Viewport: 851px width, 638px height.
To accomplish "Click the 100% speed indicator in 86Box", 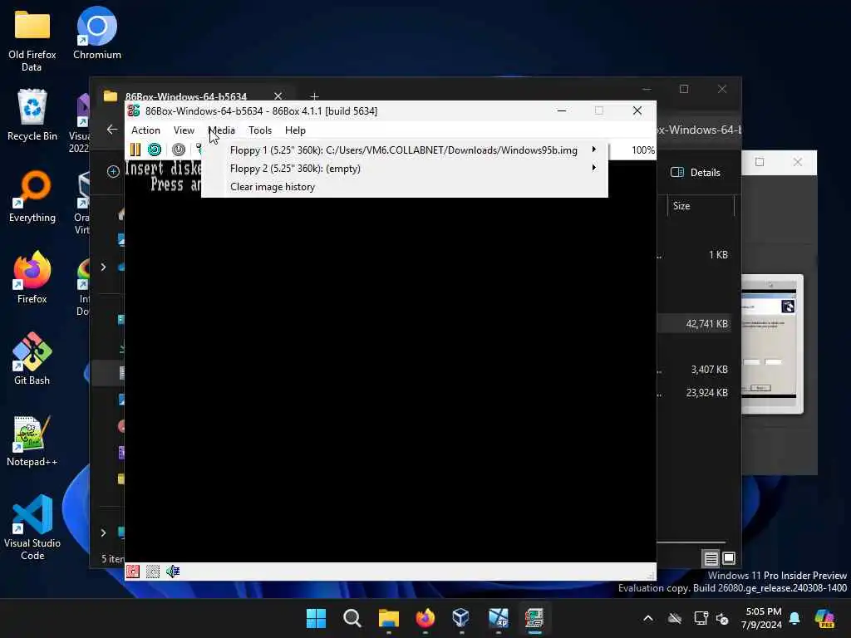I will tap(643, 150).
